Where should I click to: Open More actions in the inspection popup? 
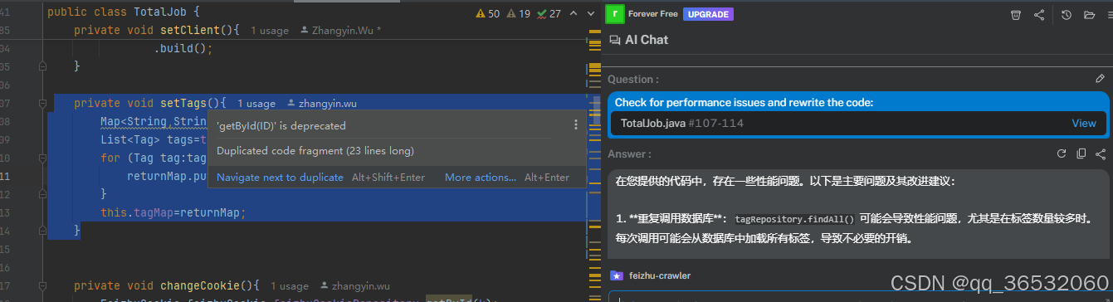[481, 177]
